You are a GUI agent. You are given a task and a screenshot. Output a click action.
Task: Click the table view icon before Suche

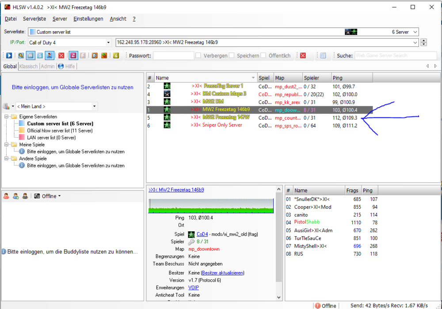coord(323,56)
